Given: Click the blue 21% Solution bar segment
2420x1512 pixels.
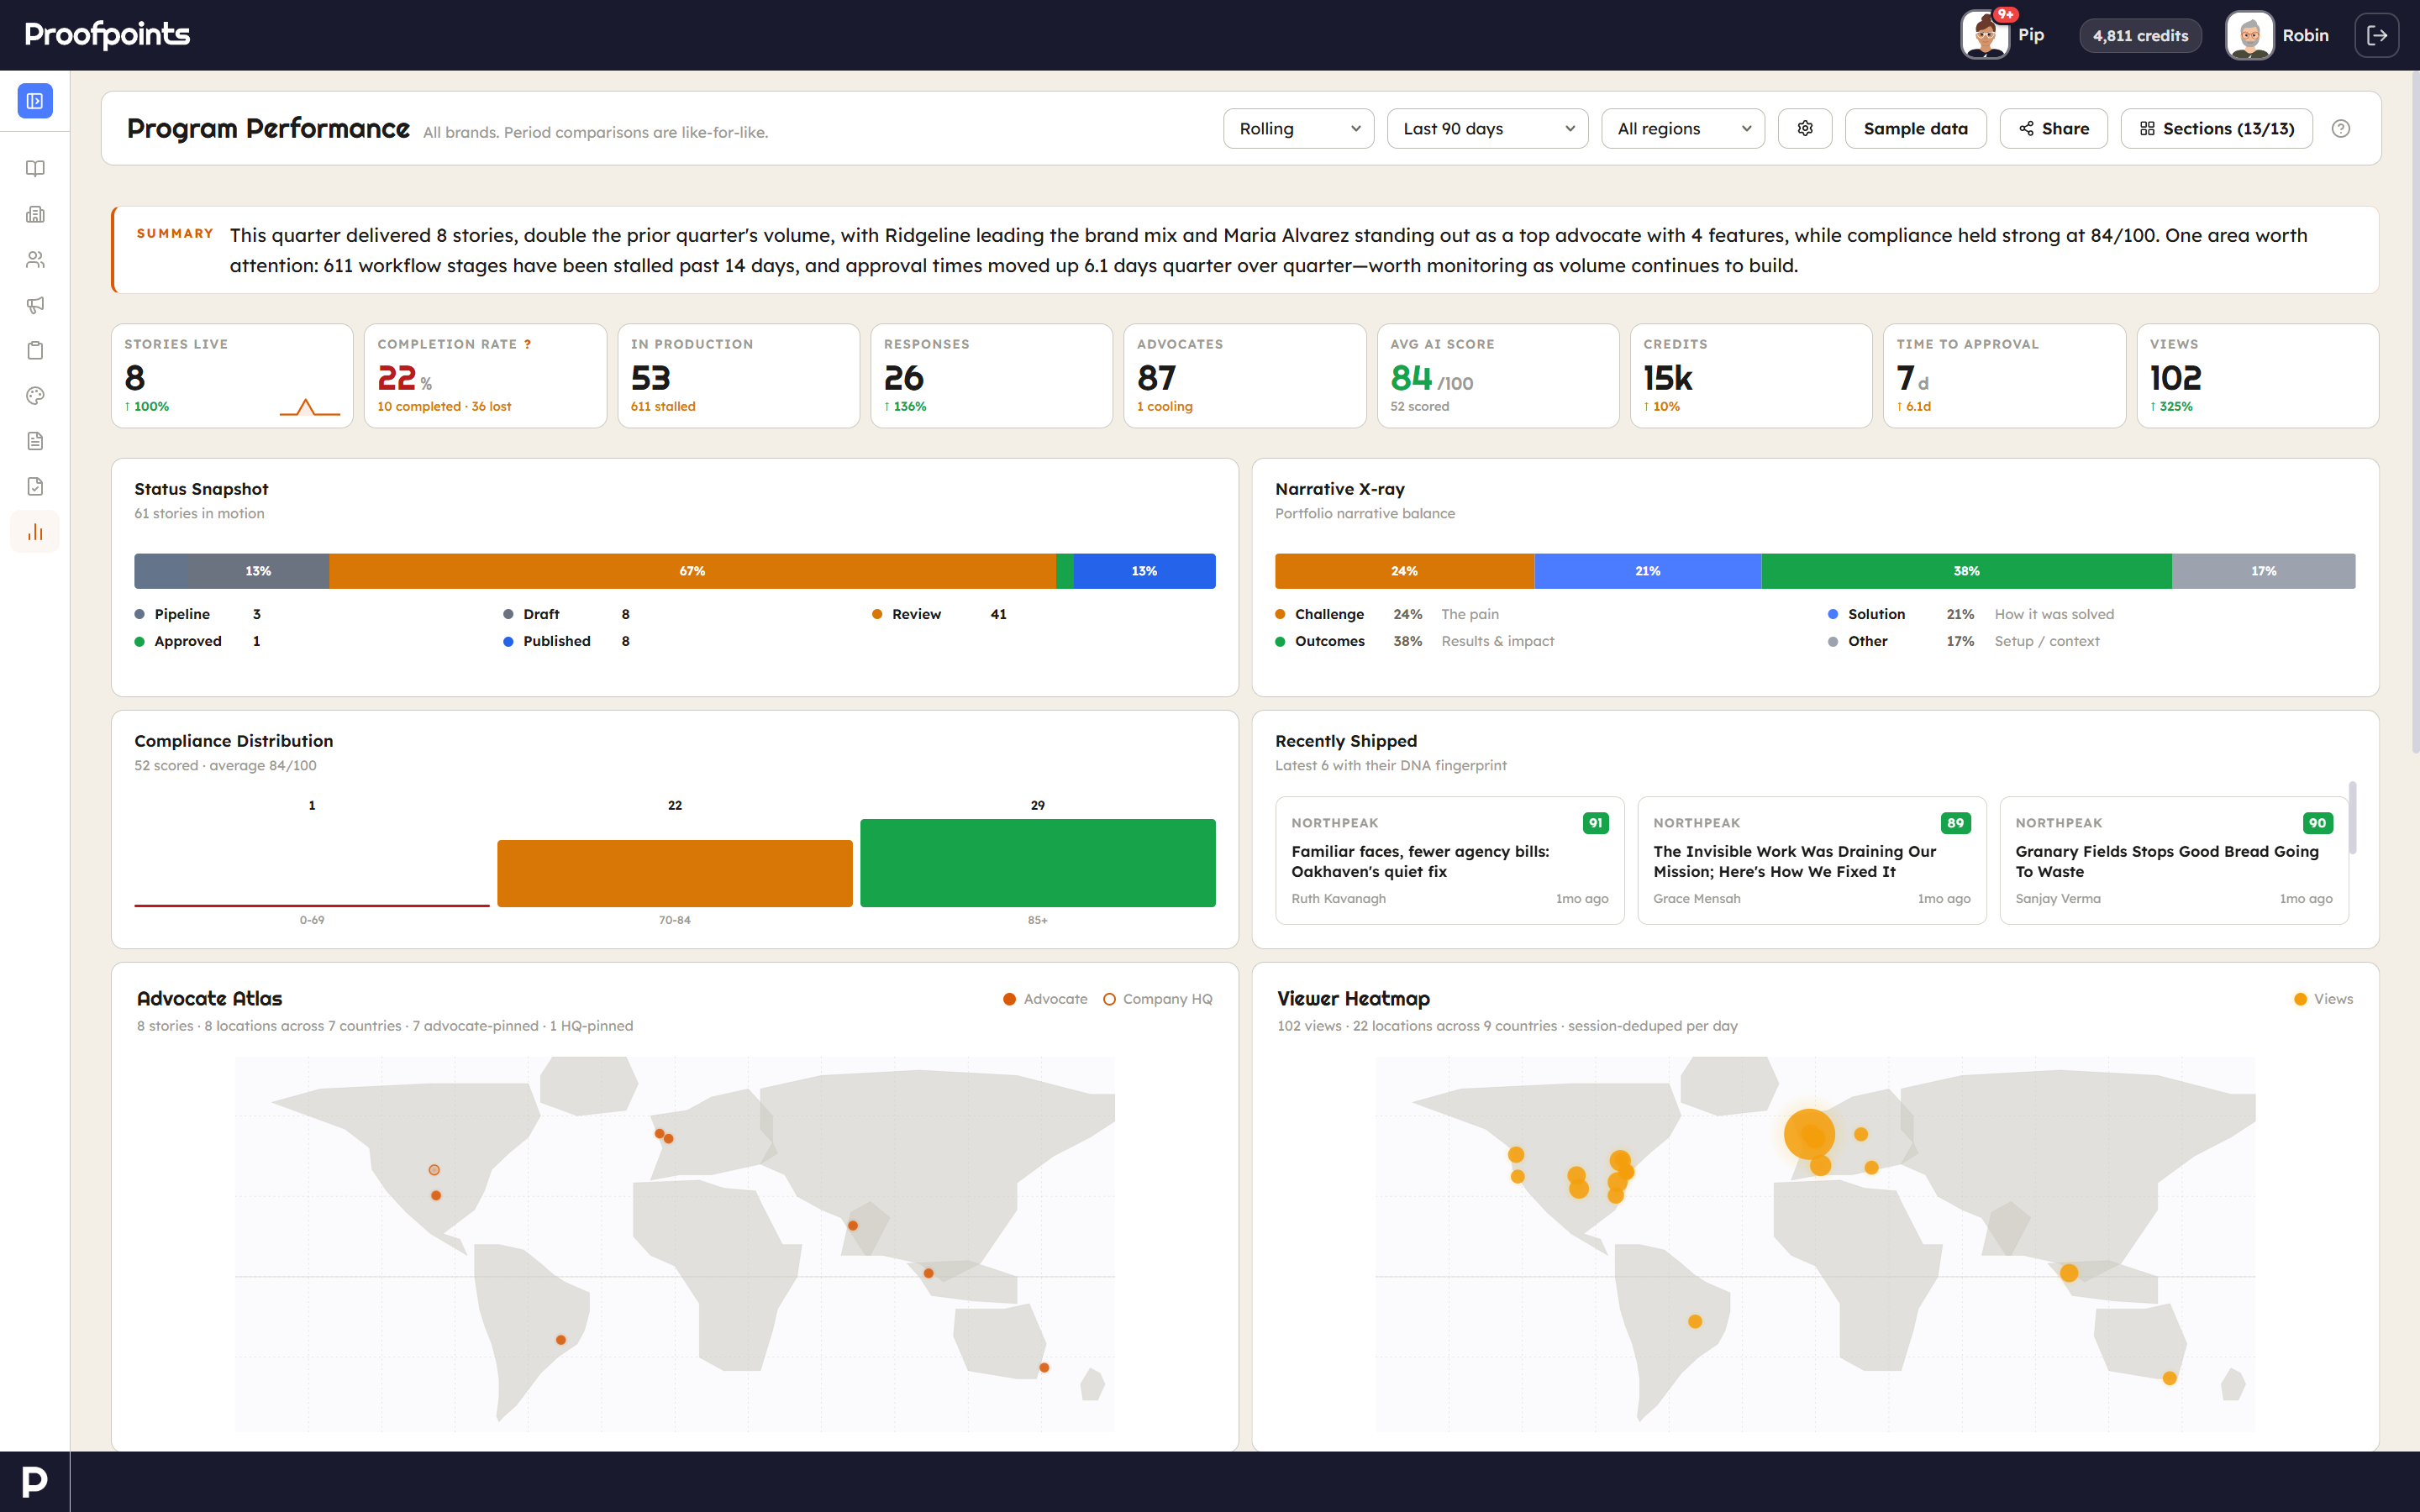Looking at the screenshot, I should tap(1648, 571).
